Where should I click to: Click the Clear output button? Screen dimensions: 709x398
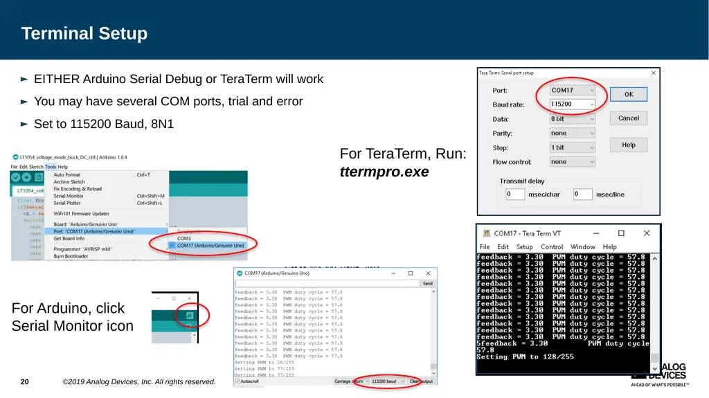point(421,381)
